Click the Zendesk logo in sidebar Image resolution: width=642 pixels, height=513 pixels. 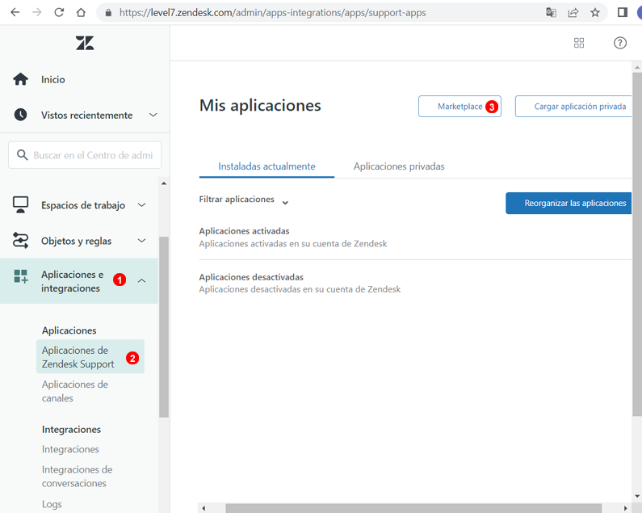point(85,43)
